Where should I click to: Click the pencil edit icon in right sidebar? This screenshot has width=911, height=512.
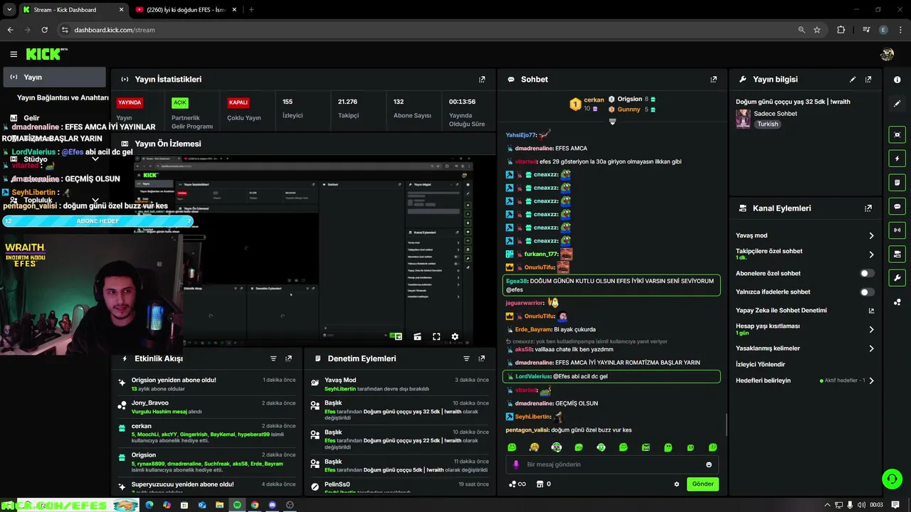(x=897, y=104)
